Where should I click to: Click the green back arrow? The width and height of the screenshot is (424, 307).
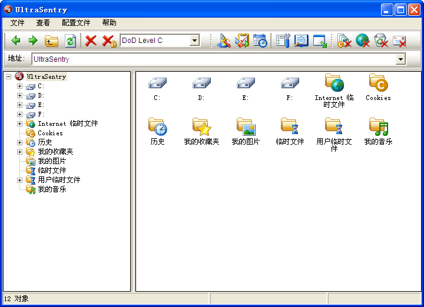pyautogui.click(x=16, y=41)
